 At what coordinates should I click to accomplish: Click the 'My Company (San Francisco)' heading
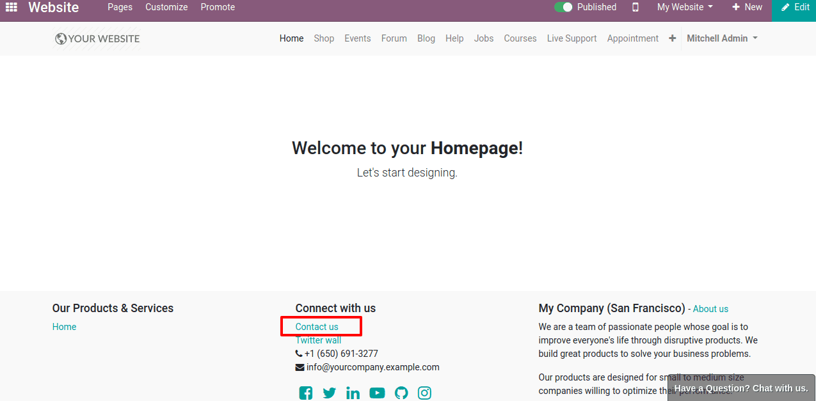tap(612, 308)
